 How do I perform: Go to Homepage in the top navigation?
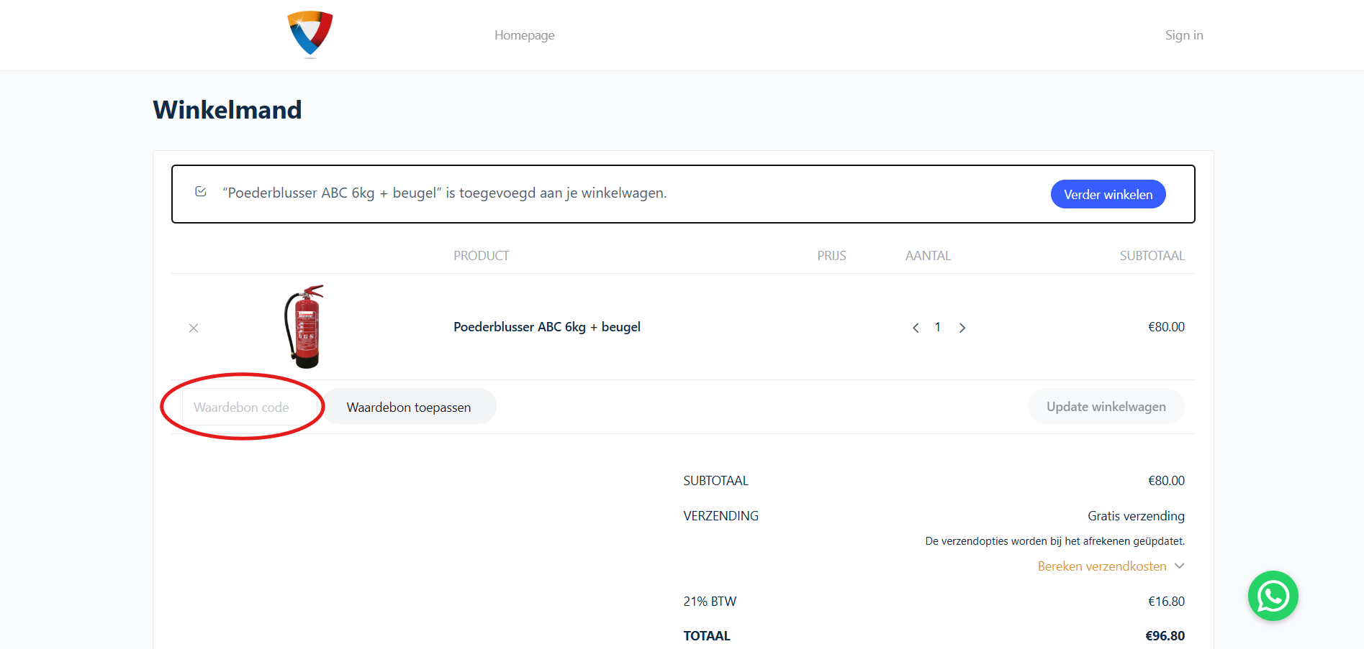524,35
